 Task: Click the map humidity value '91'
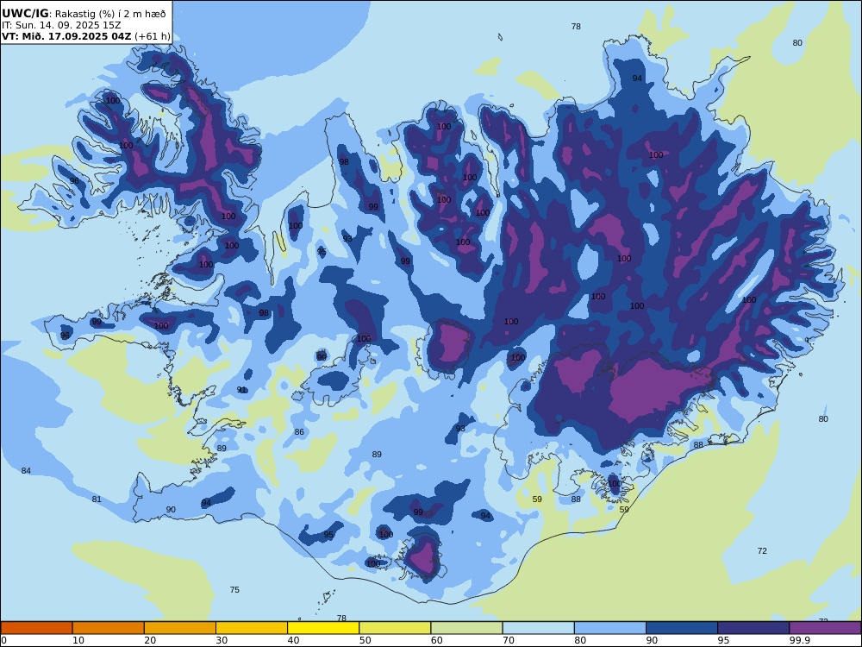[x=242, y=390]
